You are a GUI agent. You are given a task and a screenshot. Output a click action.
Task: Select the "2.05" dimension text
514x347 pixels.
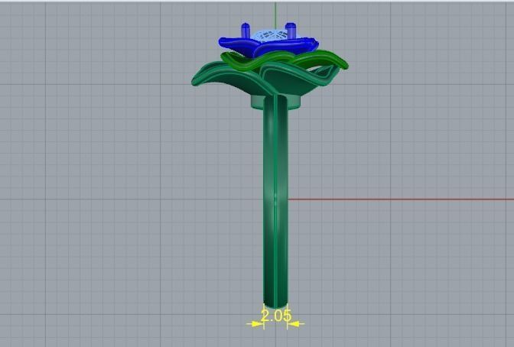pyautogui.click(x=275, y=316)
